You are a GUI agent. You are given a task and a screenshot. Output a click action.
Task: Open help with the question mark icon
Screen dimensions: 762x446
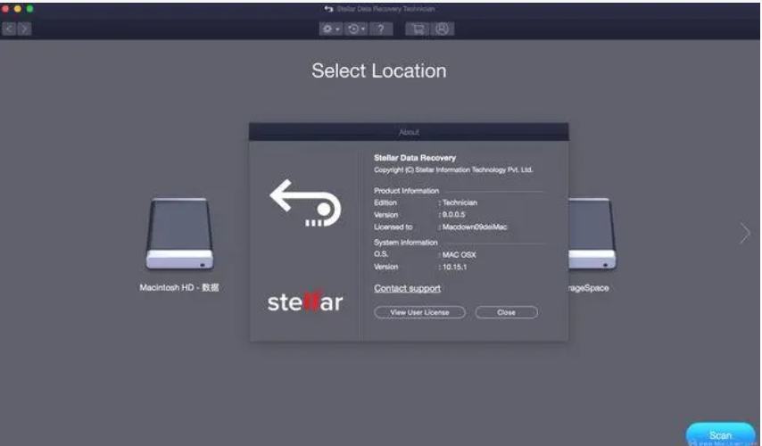[x=381, y=29]
